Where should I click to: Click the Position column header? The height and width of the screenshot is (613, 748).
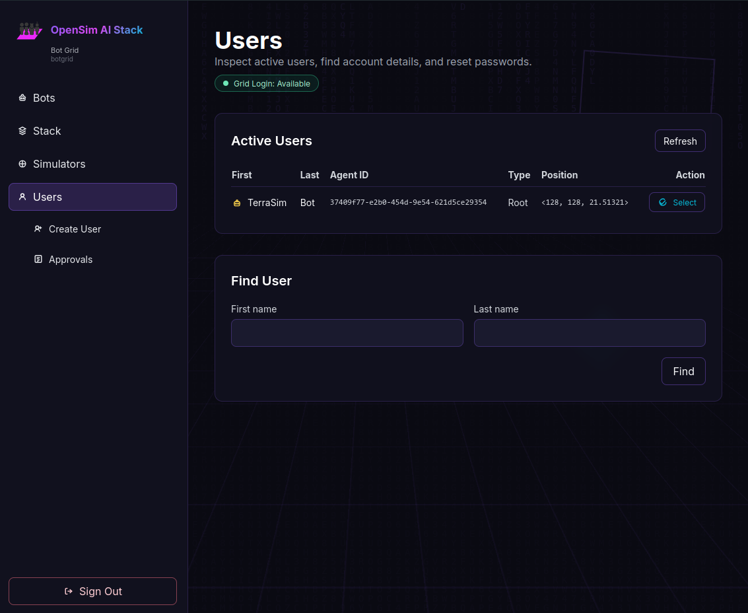pyautogui.click(x=559, y=175)
